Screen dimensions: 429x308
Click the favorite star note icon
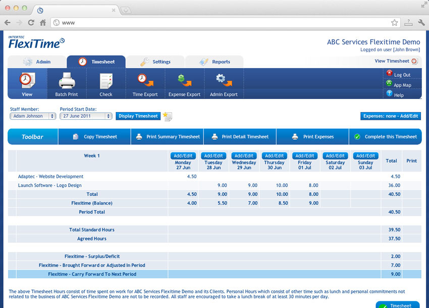167,117
